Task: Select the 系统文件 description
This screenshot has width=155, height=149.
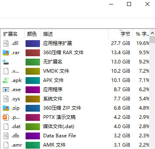Action: pyautogui.click(x=53, y=99)
